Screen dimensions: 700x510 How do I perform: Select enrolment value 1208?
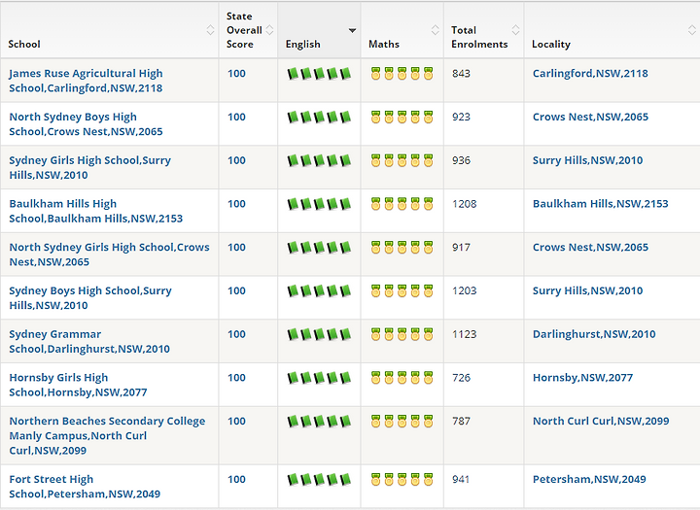(465, 203)
